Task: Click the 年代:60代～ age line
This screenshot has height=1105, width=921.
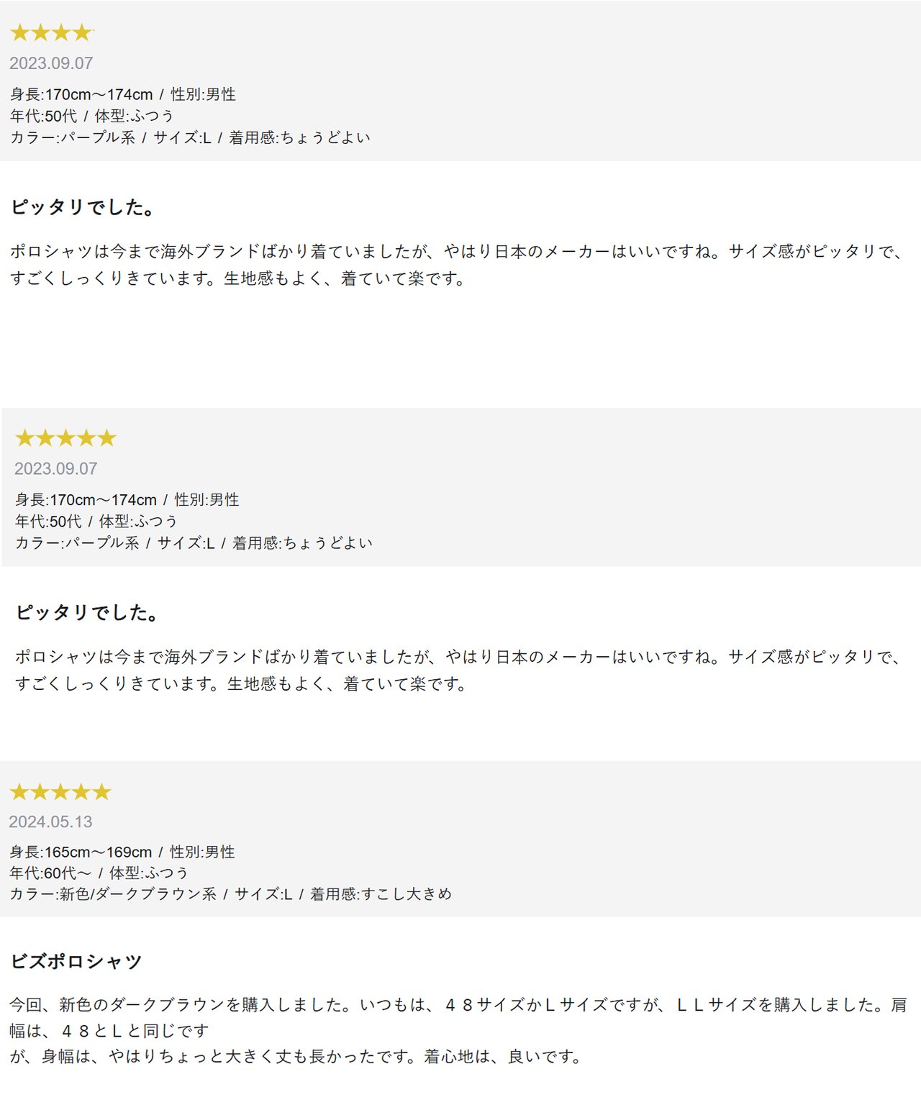Action: click(50, 873)
